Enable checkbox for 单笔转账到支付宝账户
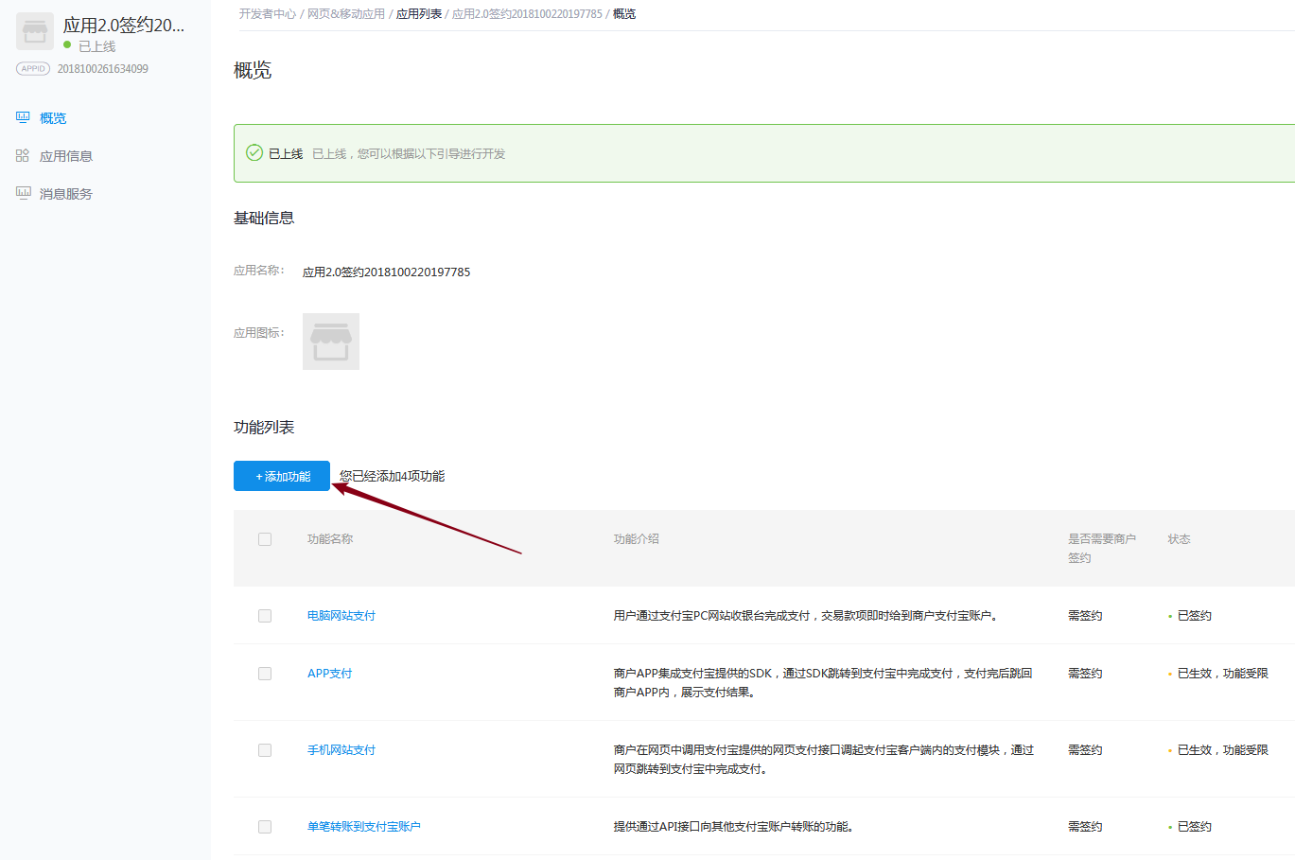Viewport: 1295px width, 860px height. (265, 827)
